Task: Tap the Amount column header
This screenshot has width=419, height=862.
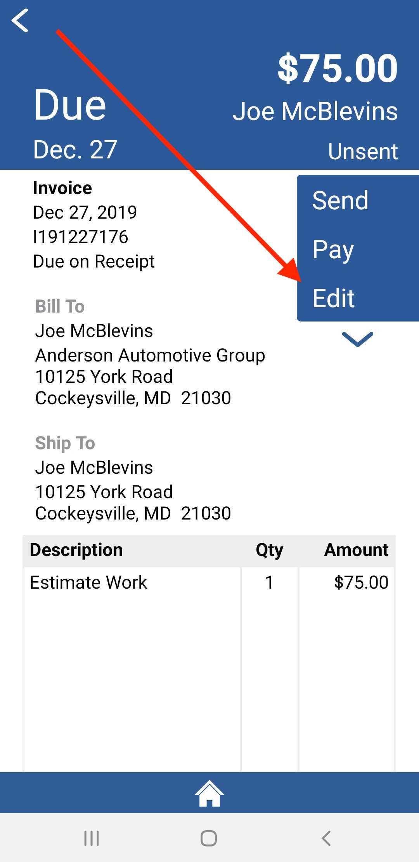Action: click(x=356, y=550)
